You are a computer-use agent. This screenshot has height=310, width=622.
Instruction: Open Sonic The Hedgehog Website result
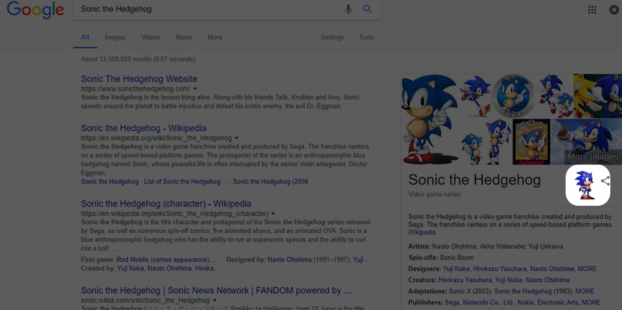pos(139,79)
